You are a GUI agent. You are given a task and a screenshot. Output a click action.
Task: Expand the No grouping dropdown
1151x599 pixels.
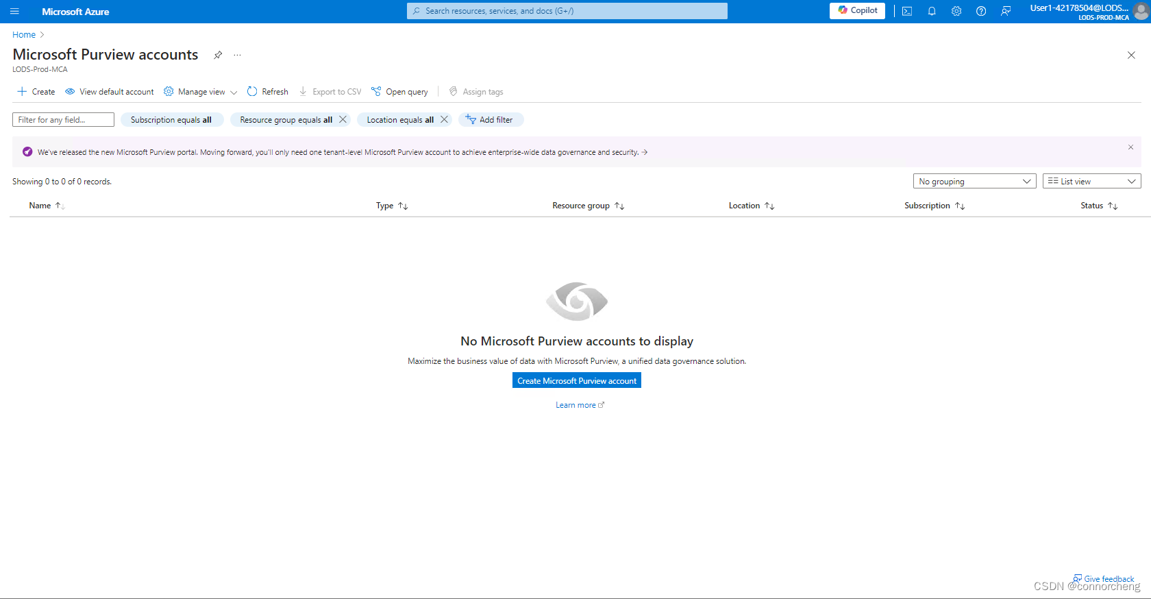click(x=974, y=182)
